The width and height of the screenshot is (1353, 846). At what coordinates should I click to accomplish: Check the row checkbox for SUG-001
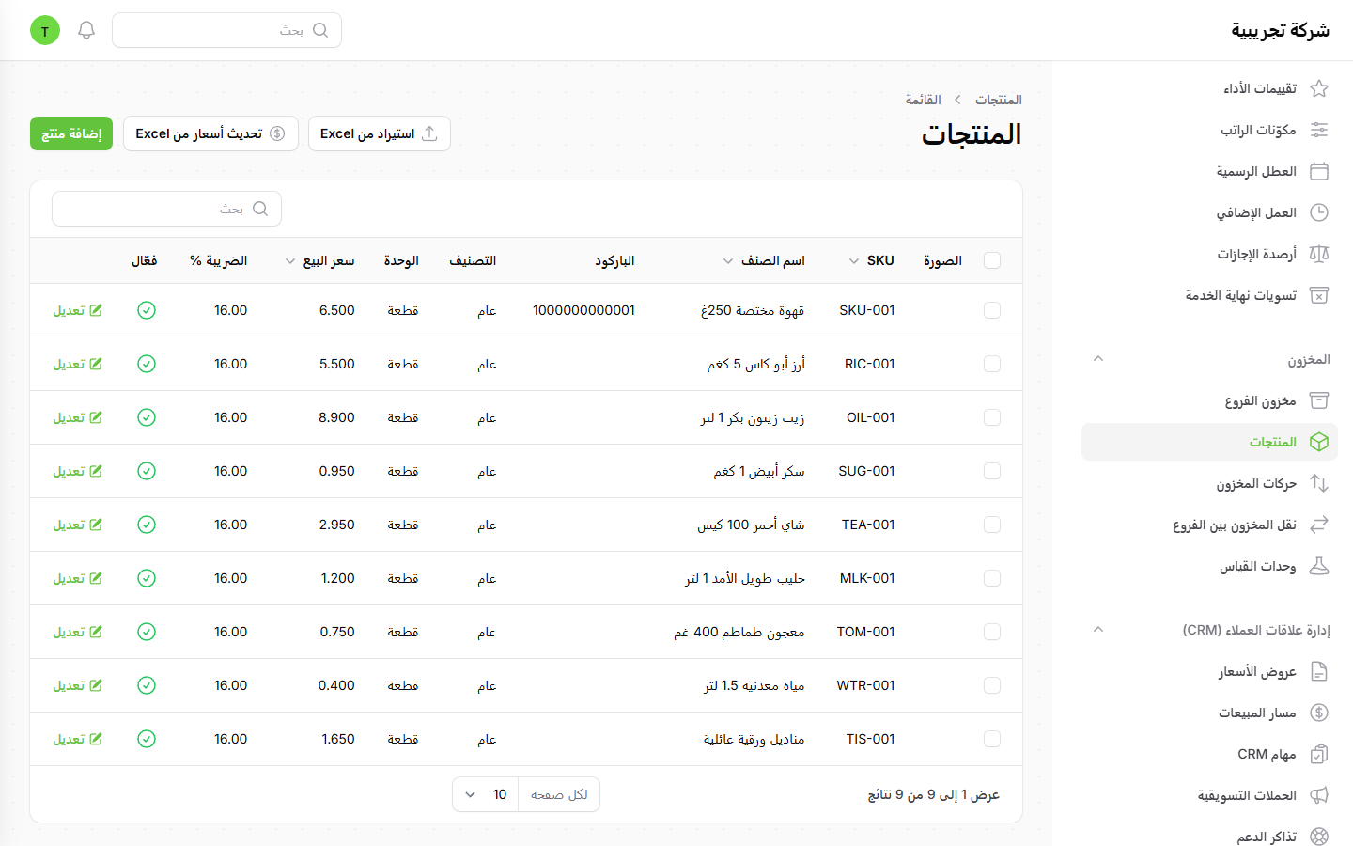click(x=992, y=471)
